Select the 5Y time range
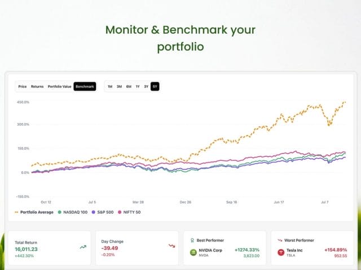Image resolution: width=361 pixels, height=270 pixels. (x=155, y=87)
